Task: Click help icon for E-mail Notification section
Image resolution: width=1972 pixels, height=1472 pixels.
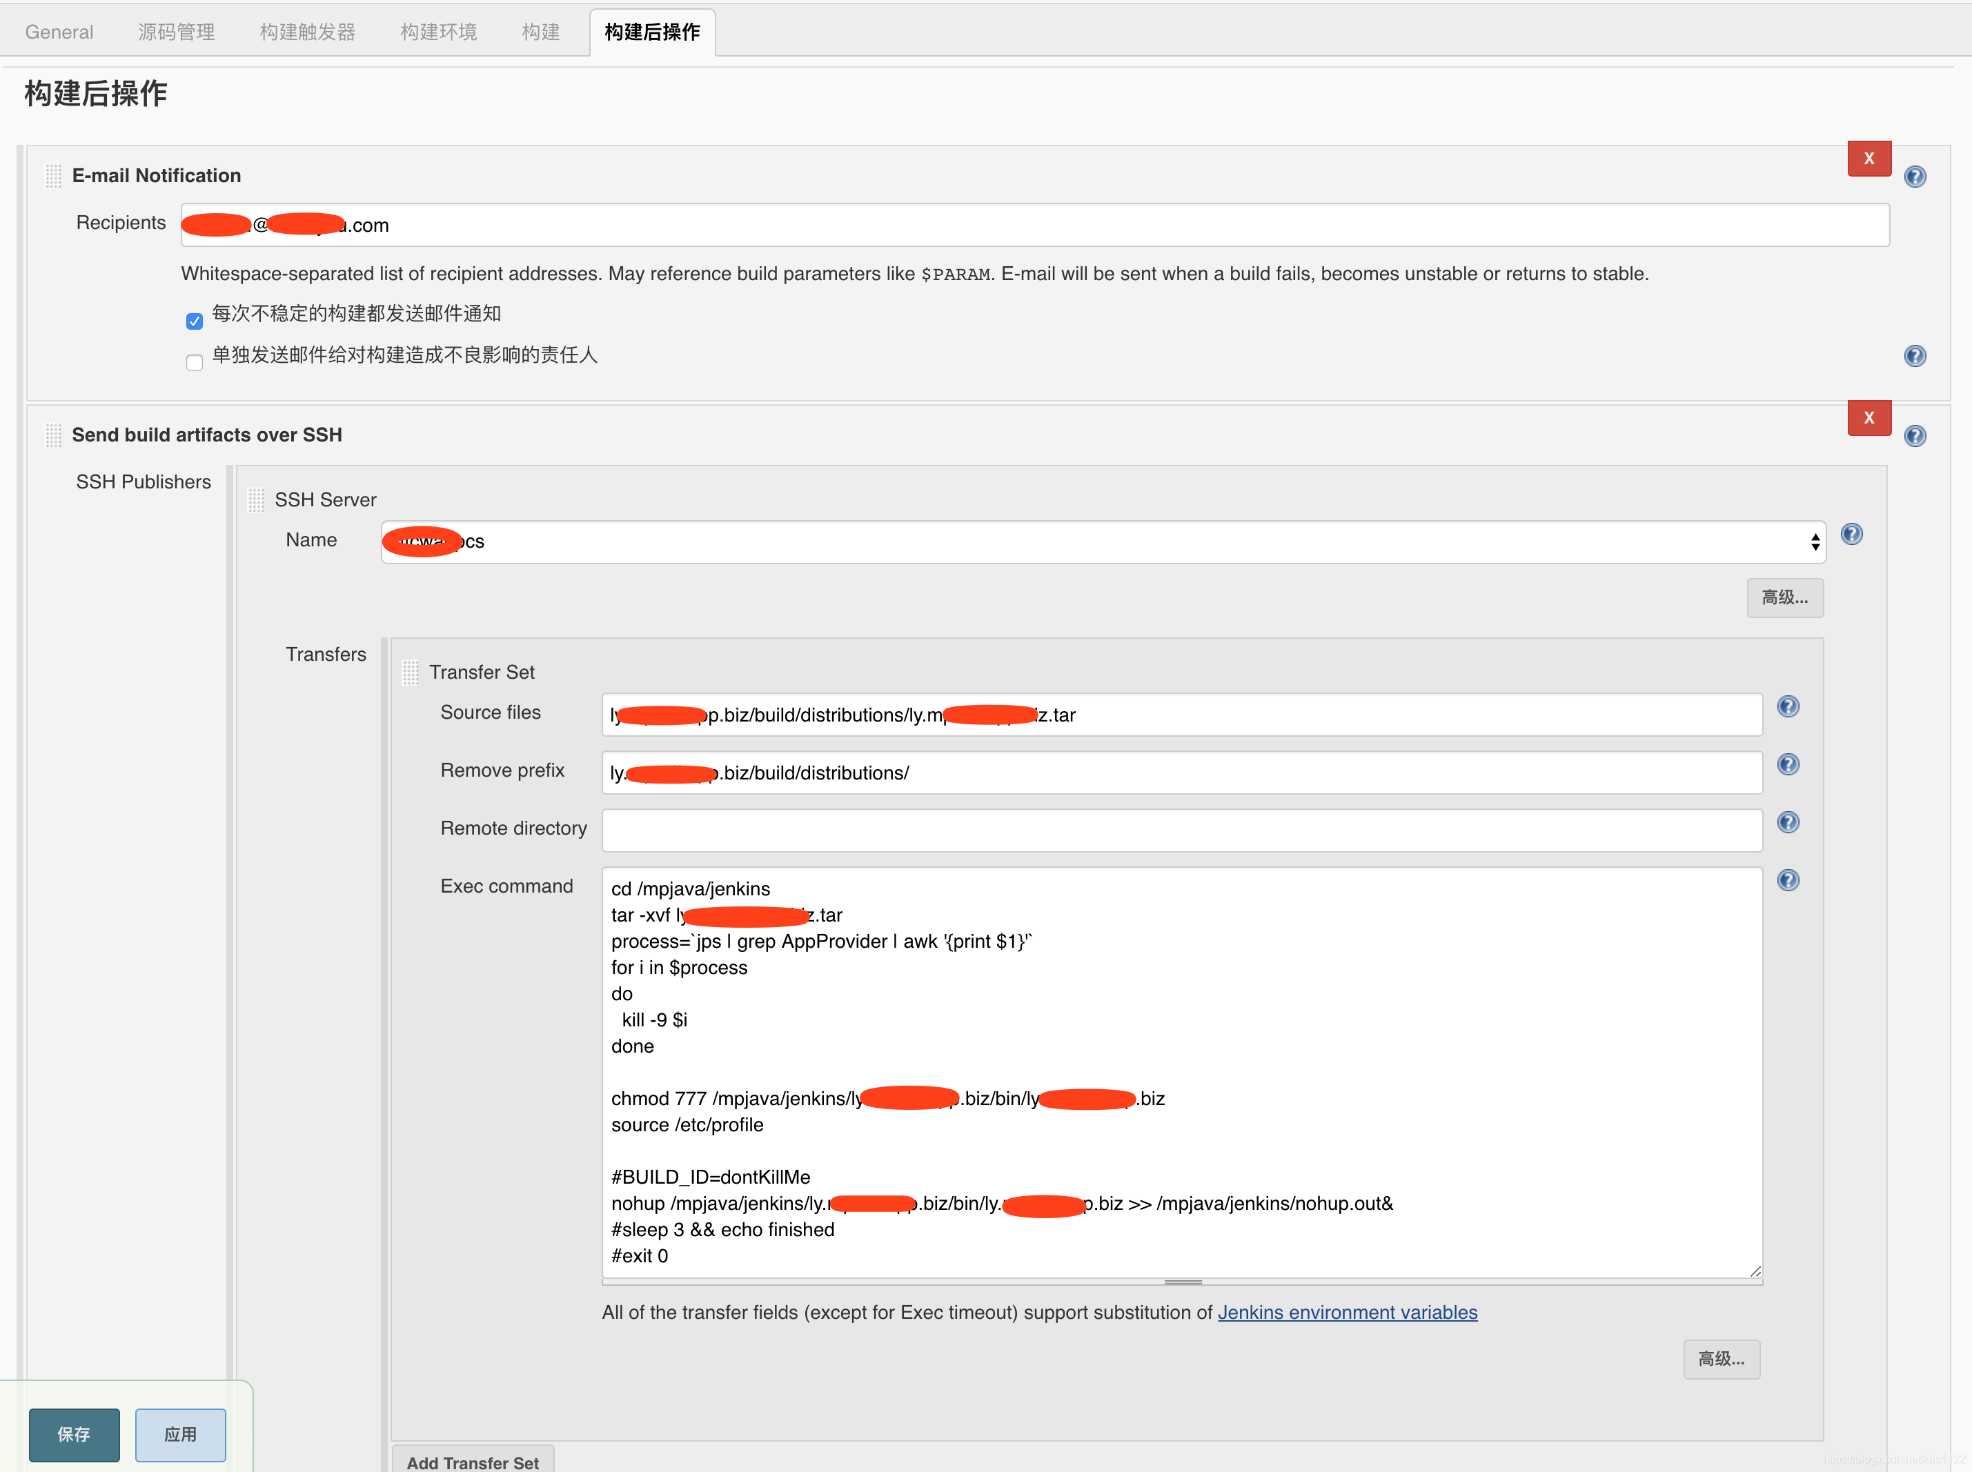Action: pos(1914,177)
